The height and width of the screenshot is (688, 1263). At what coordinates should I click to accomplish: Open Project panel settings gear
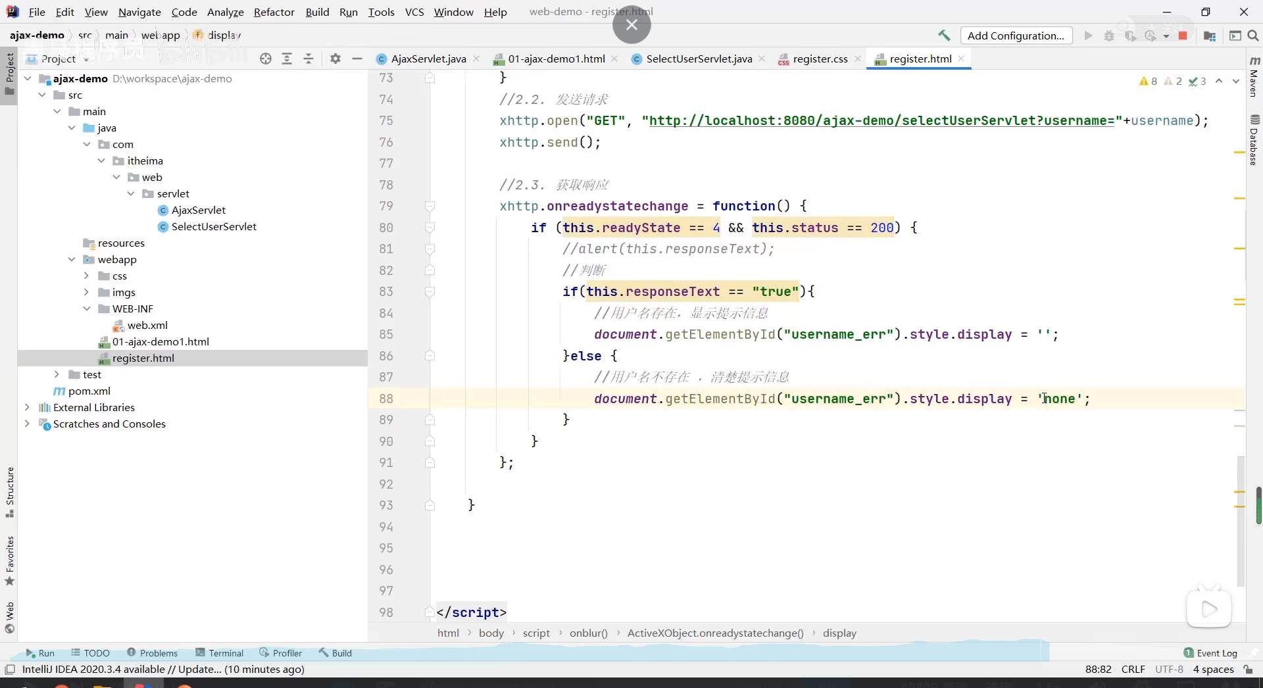[x=335, y=59]
